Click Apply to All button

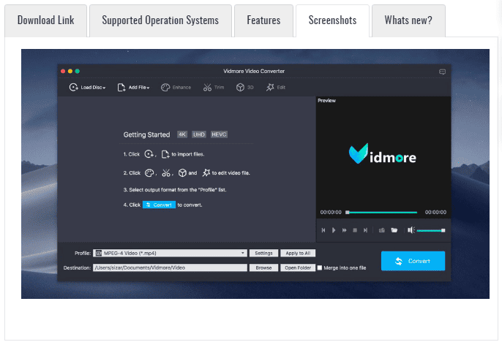298,253
